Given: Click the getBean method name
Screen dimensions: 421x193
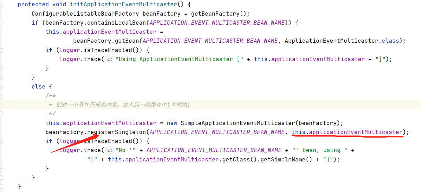Looking at the screenshot, I should (x=127, y=41).
